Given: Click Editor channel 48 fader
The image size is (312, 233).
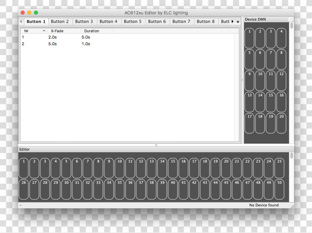Looking at the screenshot, I should coord(258,190).
